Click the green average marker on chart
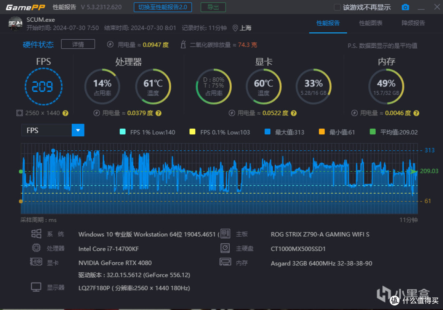The image size is (443, 310). tap(21, 172)
